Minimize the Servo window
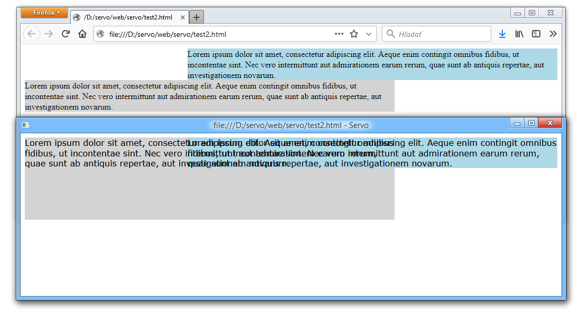The image size is (580, 315). point(517,123)
